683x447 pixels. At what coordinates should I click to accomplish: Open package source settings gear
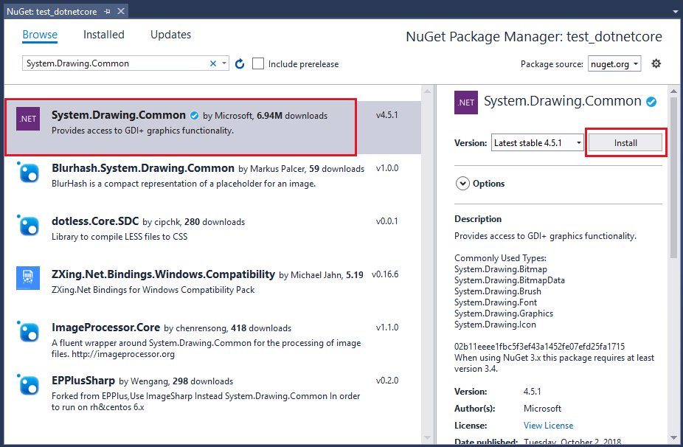pyautogui.click(x=656, y=63)
